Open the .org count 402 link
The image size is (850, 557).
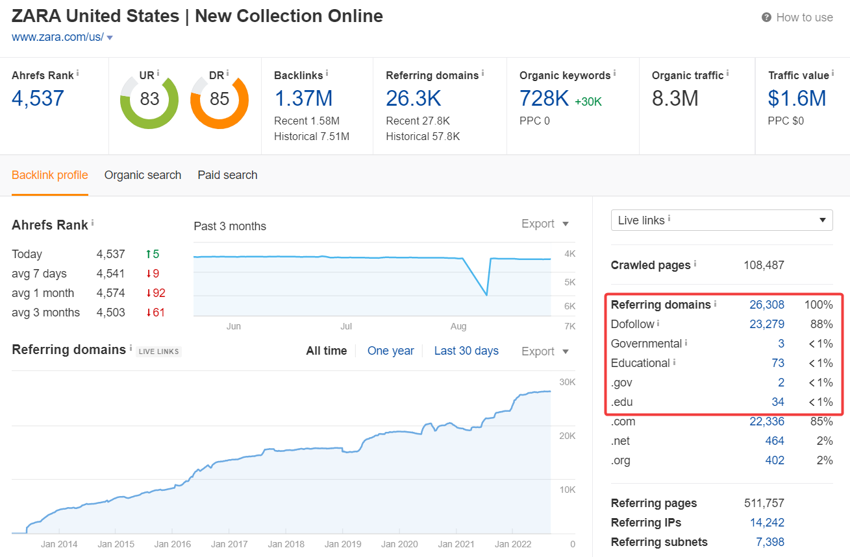775,460
